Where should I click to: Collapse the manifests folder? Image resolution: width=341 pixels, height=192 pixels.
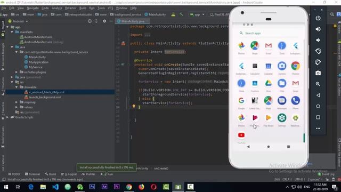click(x=12, y=32)
